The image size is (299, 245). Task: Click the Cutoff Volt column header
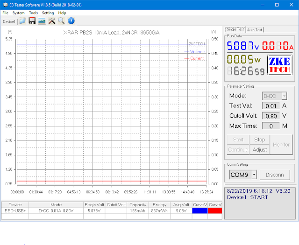pyautogui.click(x=116, y=205)
